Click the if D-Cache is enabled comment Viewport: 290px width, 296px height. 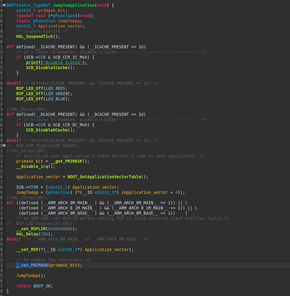[x=111, y=120]
